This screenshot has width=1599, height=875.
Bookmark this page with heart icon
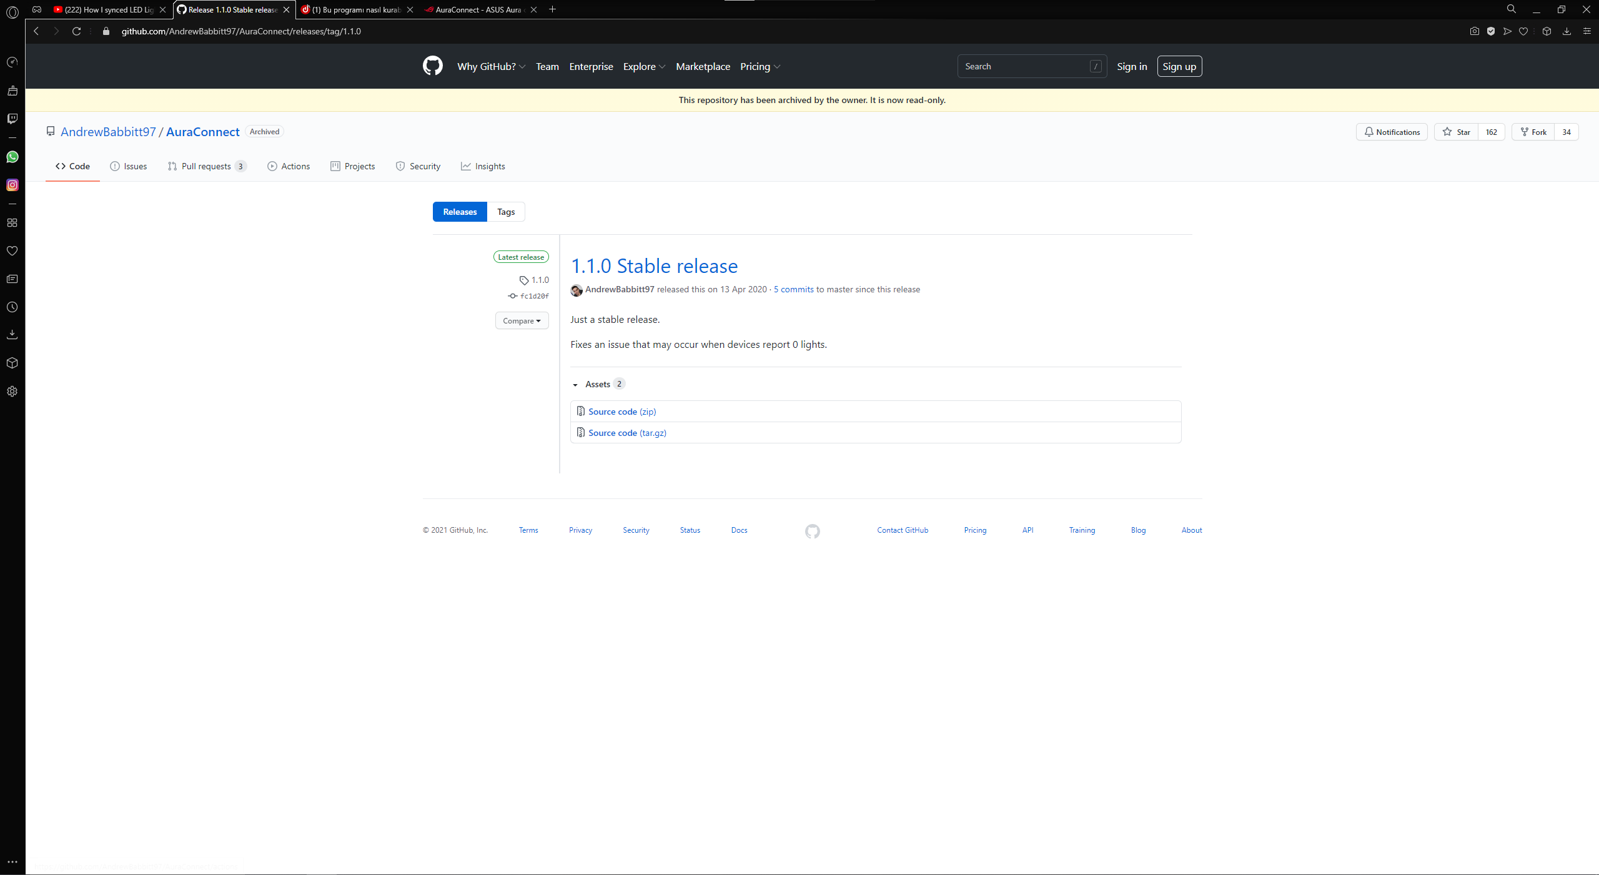coord(1523,31)
